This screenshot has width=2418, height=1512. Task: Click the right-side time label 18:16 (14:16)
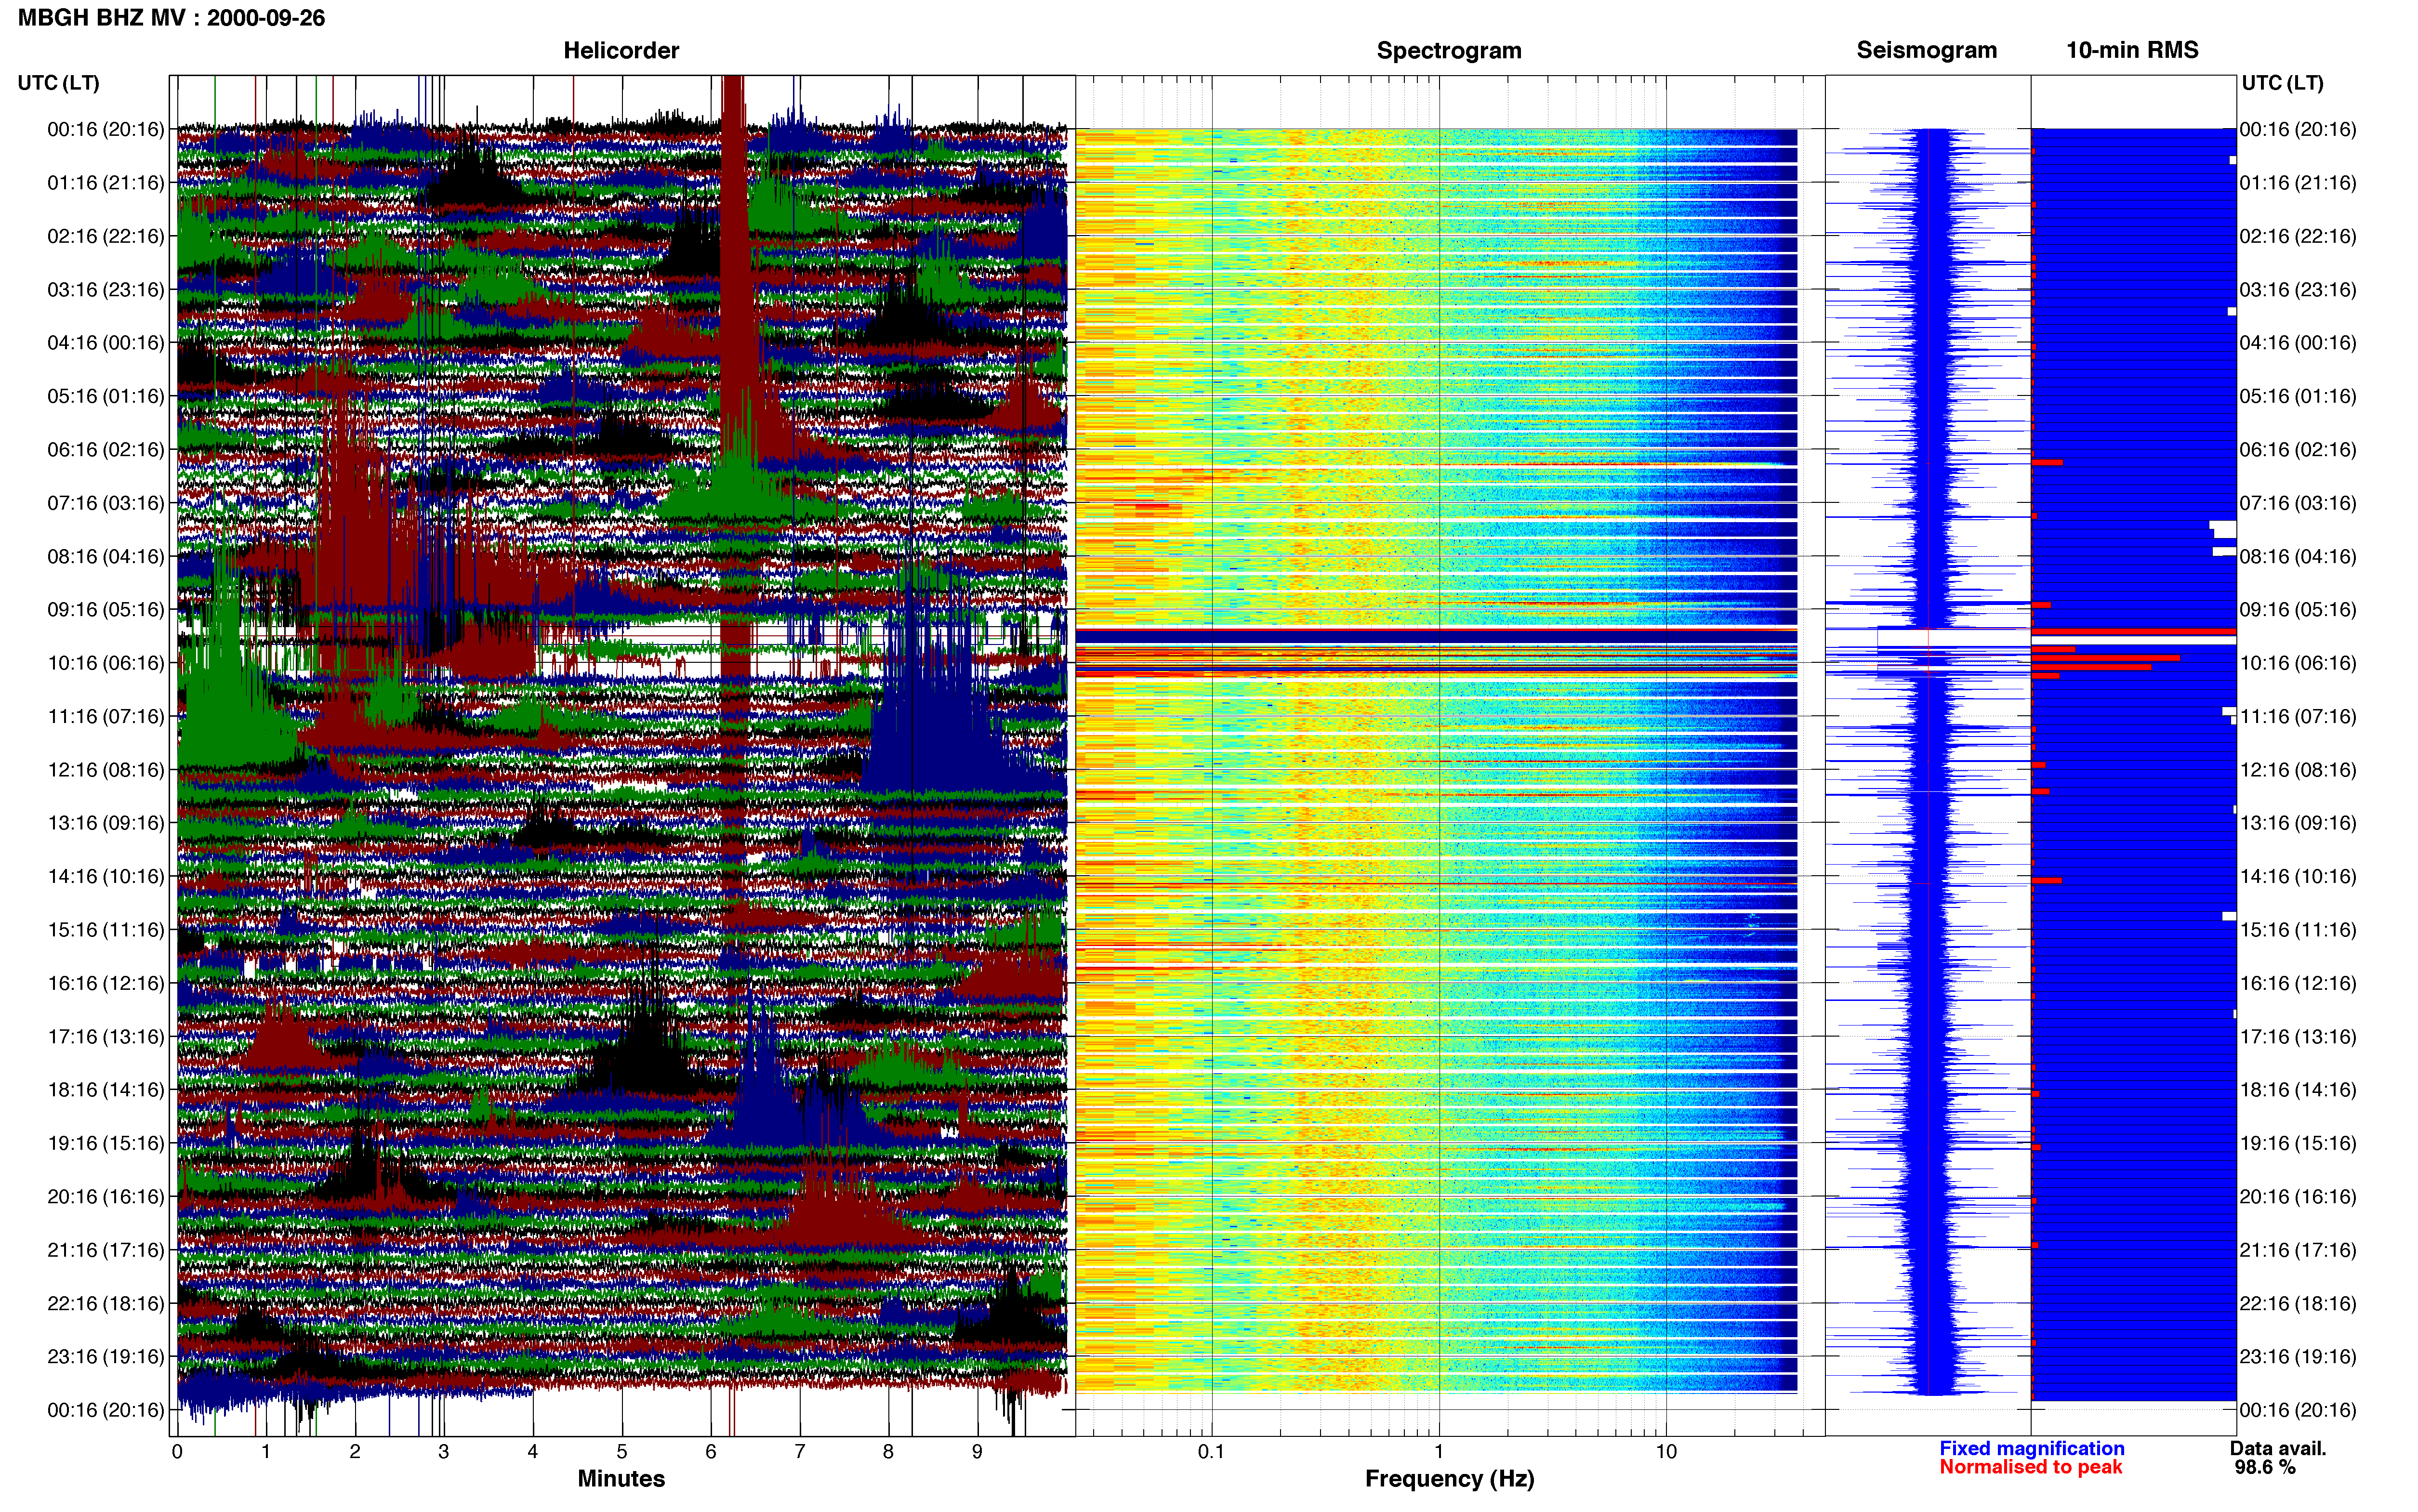(x=2298, y=1090)
